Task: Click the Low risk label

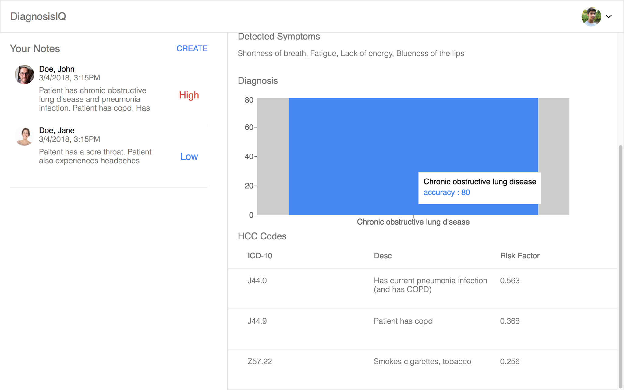Action: [189, 157]
